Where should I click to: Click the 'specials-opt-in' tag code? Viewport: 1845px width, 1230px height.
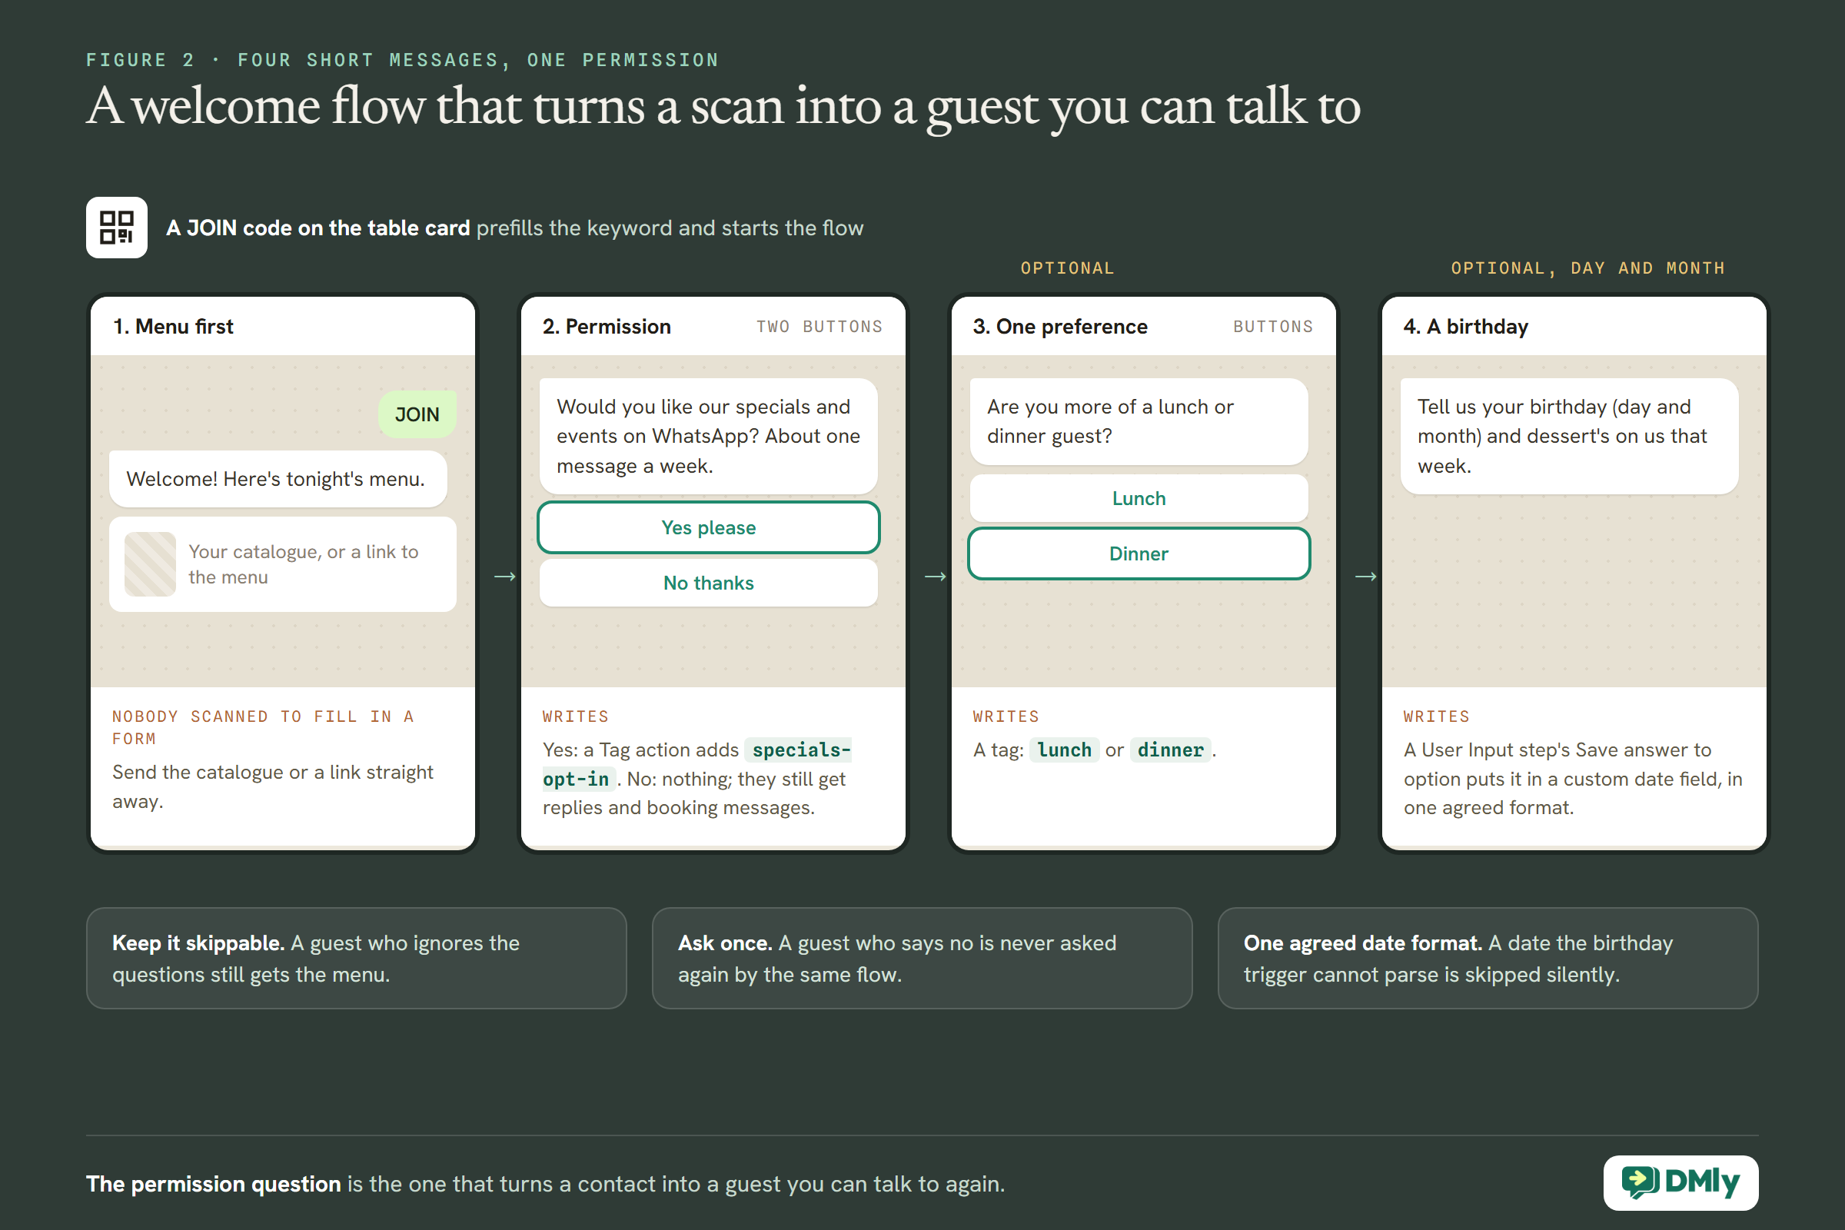697,764
